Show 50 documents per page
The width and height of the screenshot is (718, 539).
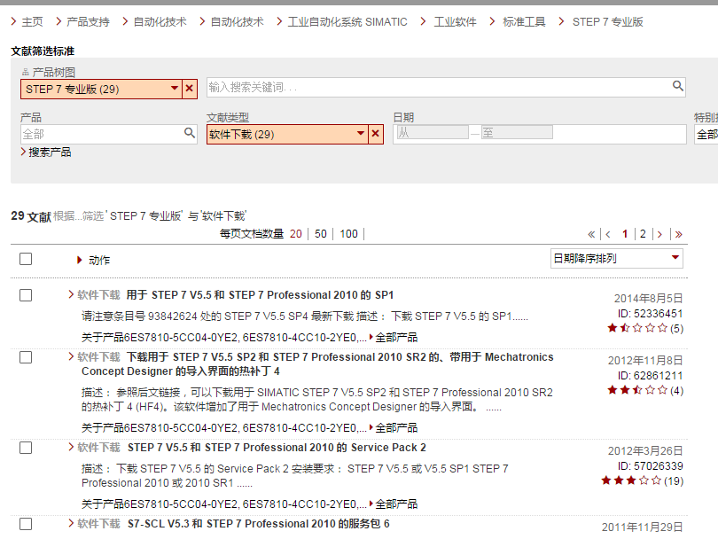pyautogui.click(x=321, y=234)
